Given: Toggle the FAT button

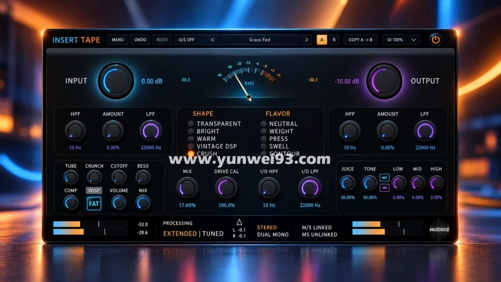Looking at the screenshot, I should [x=94, y=204].
